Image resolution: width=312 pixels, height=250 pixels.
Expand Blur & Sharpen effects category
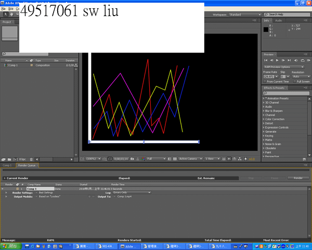264,111
